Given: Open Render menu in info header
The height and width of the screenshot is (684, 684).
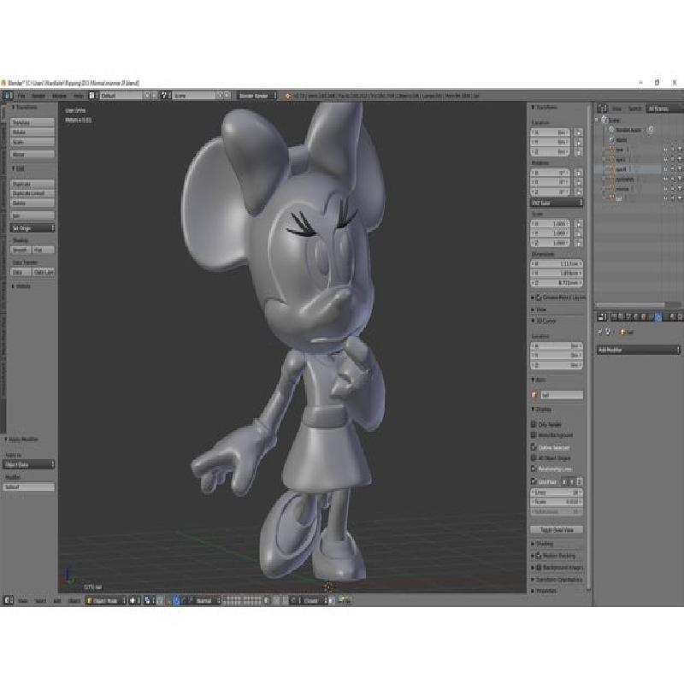Looking at the screenshot, I should (38, 96).
